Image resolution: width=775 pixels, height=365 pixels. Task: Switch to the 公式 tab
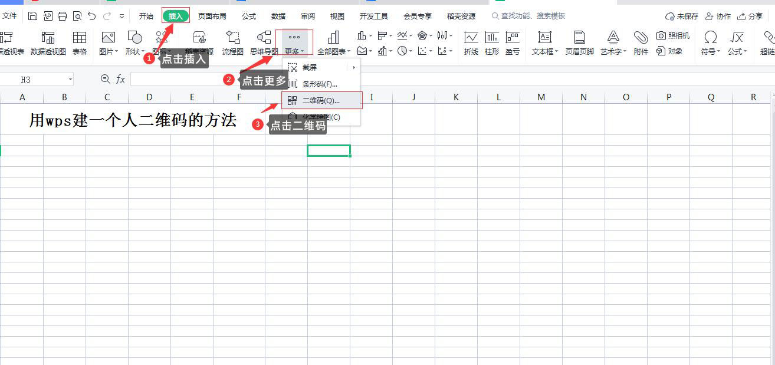[249, 16]
